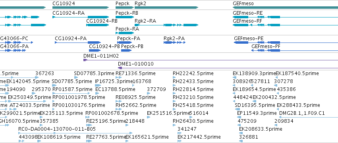The image size is (338, 143).
Task: Select the GEFmeso-RE transcript feature
Action: coord(286,17)
